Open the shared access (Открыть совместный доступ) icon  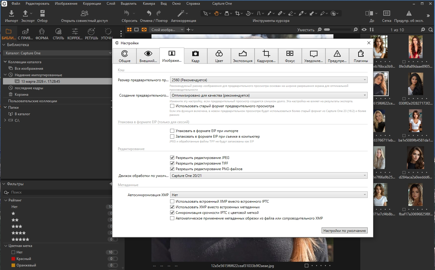tap(84, 13)
